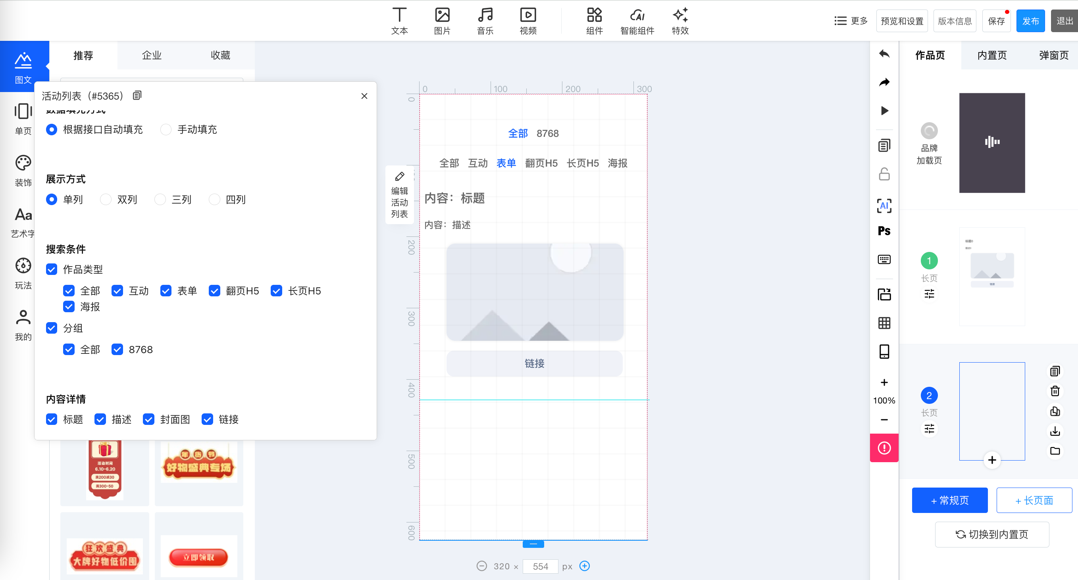
Task: Switch to the 企业 tab
Action: tap(152, 55)
